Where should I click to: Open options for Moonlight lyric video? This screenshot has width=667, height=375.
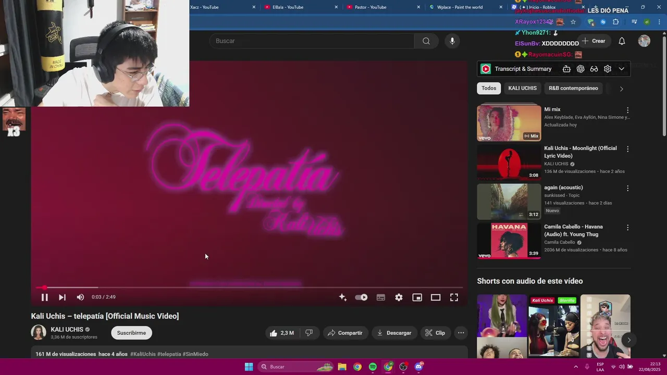627,149
